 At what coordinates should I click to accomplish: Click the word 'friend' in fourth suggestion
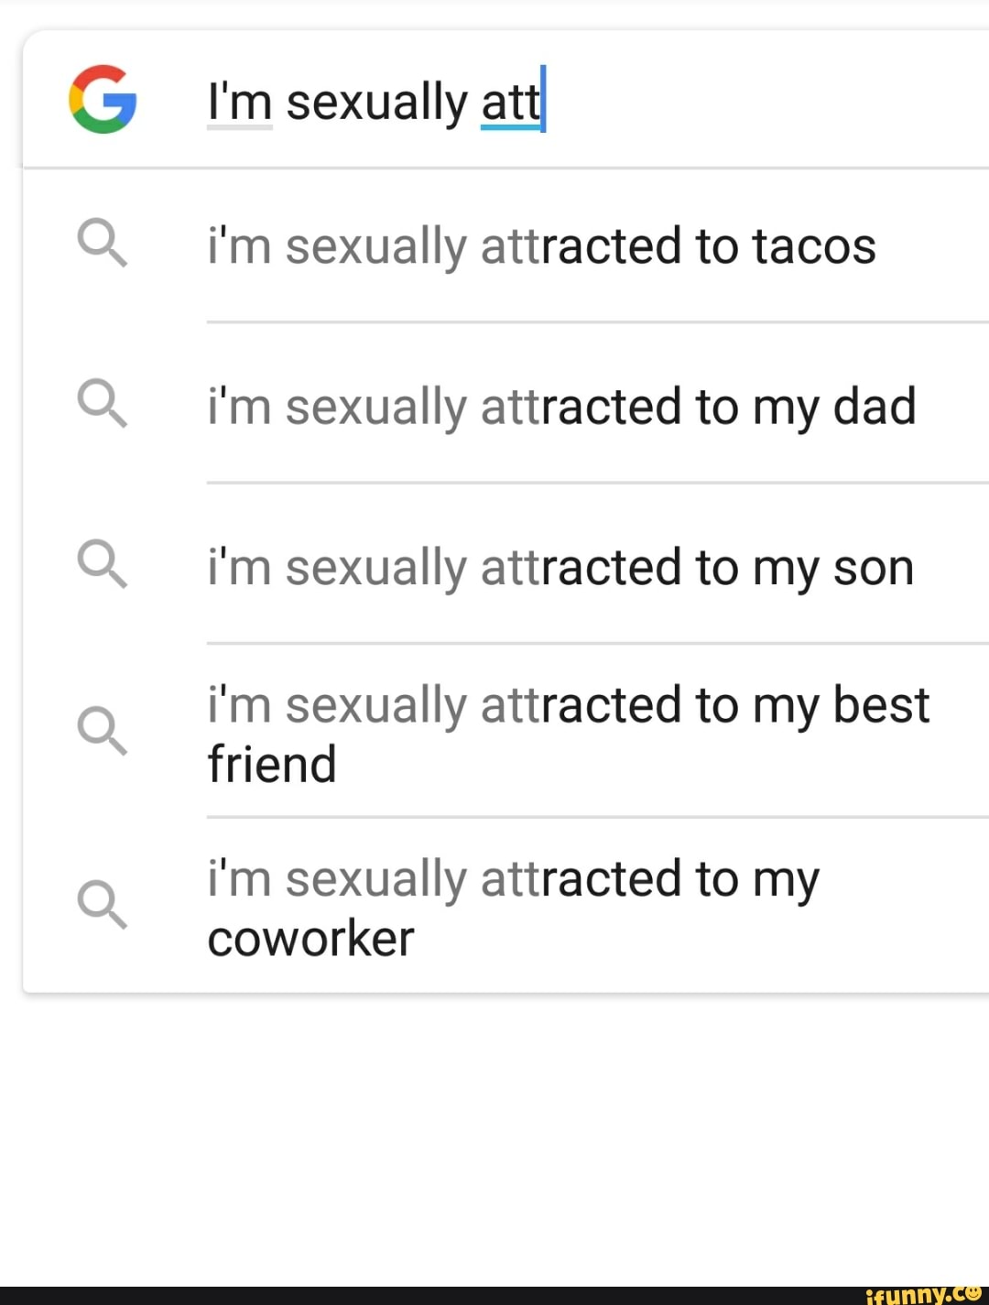coord(271,762)
